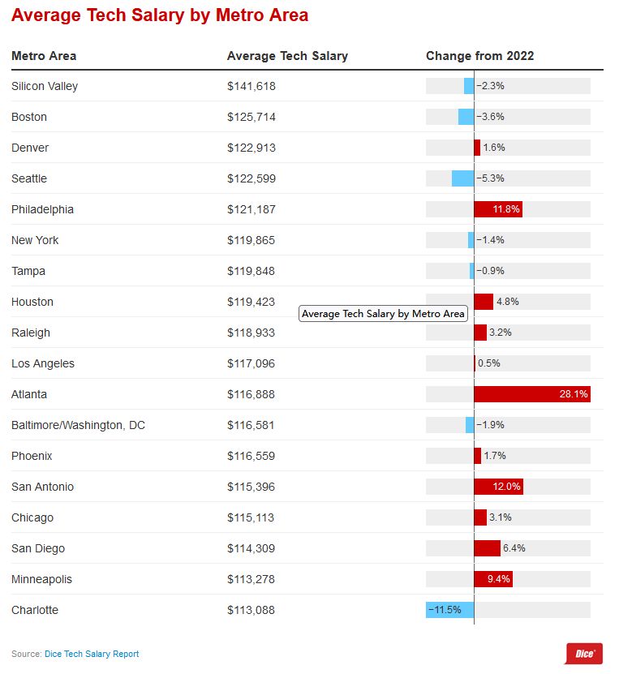
Task: Click the Average Tech Salary tooltip
Action: pyautogui.click(x=383, y=314)
